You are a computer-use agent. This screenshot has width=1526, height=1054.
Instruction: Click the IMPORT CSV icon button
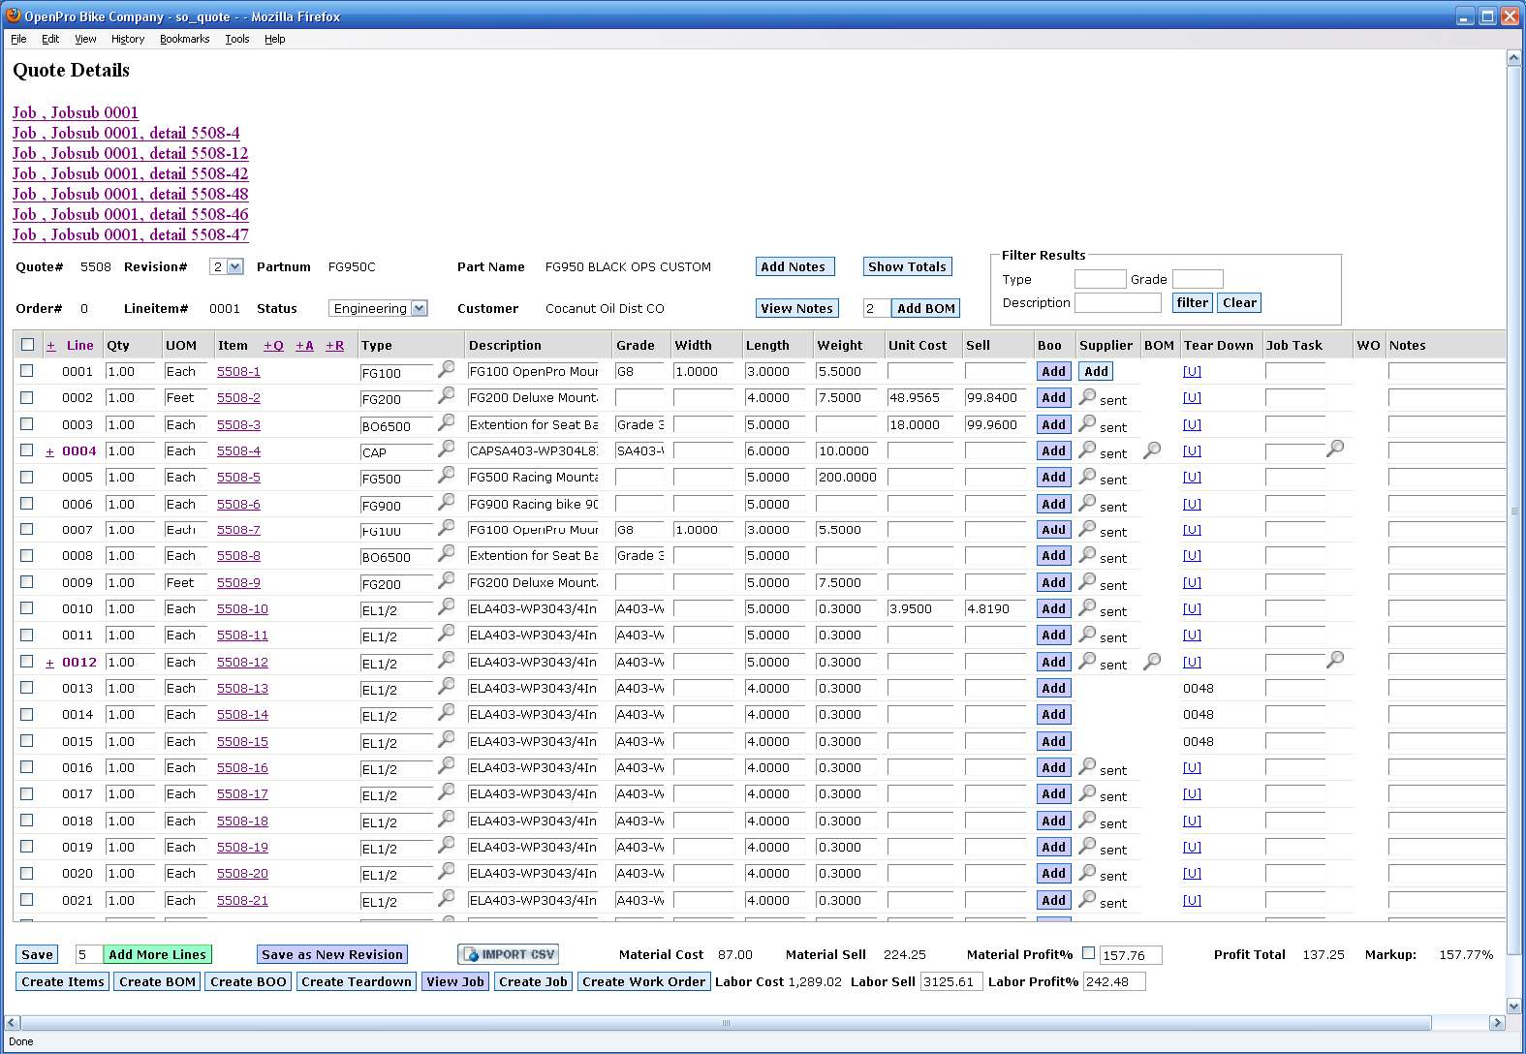pyautogui.click(x=509, y=954)
